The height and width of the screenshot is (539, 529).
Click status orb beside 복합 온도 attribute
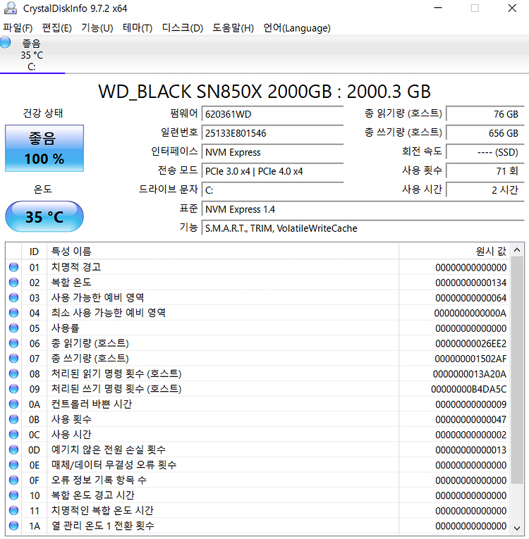pos(14,283)
